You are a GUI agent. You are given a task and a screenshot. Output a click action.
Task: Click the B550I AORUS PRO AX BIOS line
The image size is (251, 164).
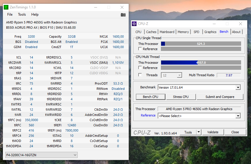[41, 28]
